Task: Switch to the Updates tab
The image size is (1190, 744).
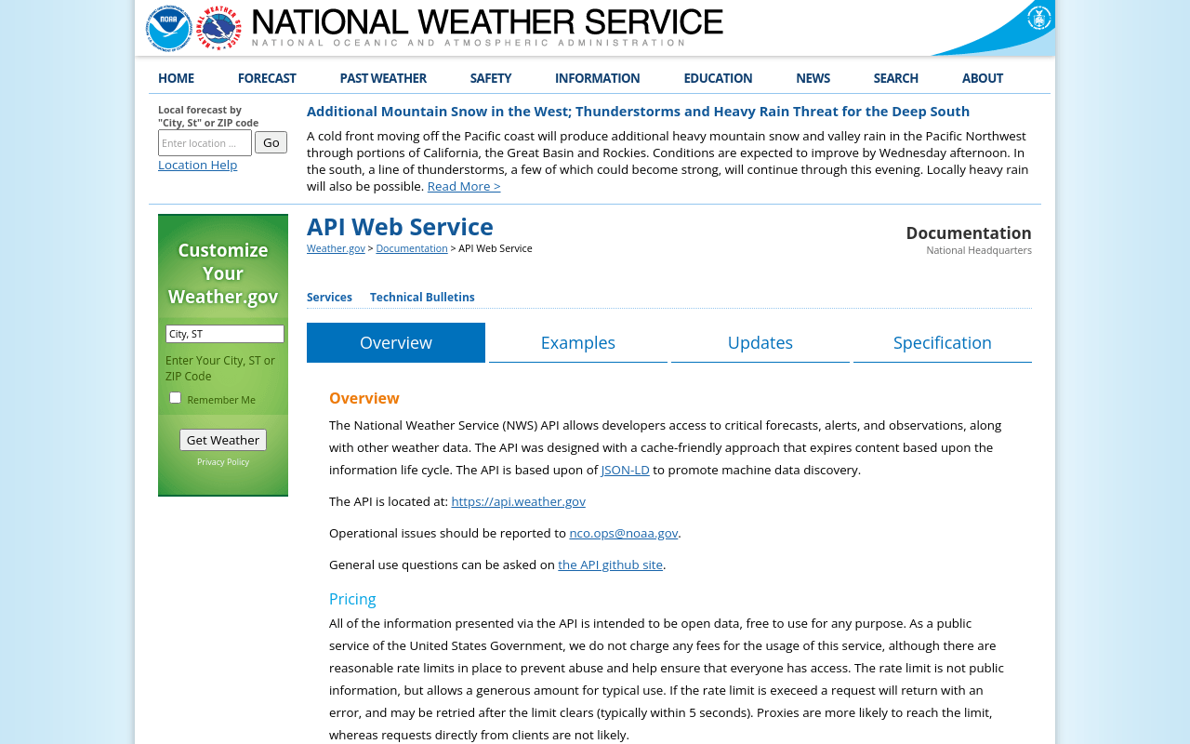Action: (760, 342)
